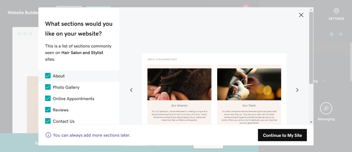Viewport: 352px width, 152px height.
Task: Click the crossed-out eye visibility icon
Action: tap(324, 81)
